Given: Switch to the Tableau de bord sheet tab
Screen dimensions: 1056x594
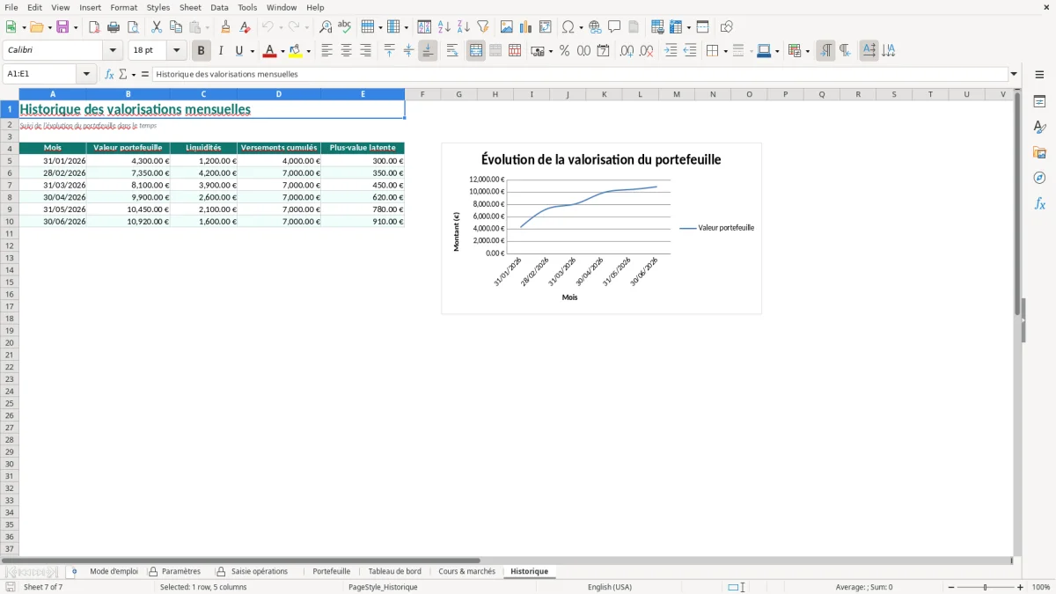Looking at the screenshot, I should [x=394, y=571].
